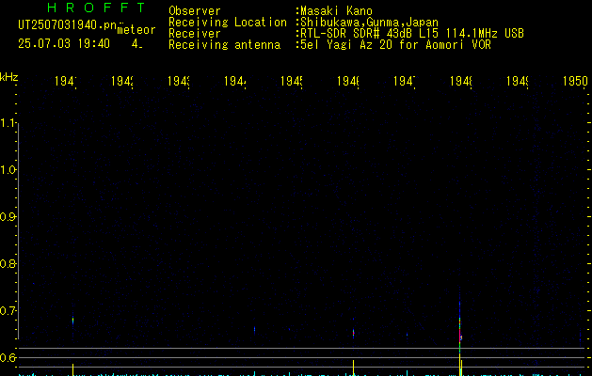Select the filename UT2507031940 text
The height and width of the screenshot is (376, 592).
tap(67, 24)
